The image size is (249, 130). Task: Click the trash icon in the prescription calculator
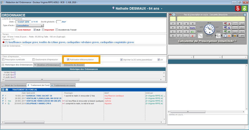(245, 15)
